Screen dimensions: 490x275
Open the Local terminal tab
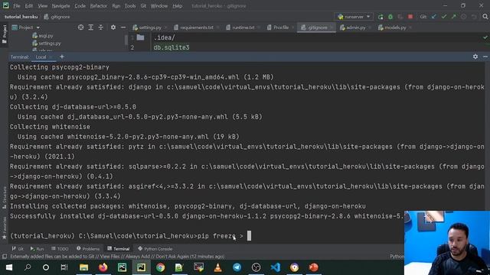point(41,57)
